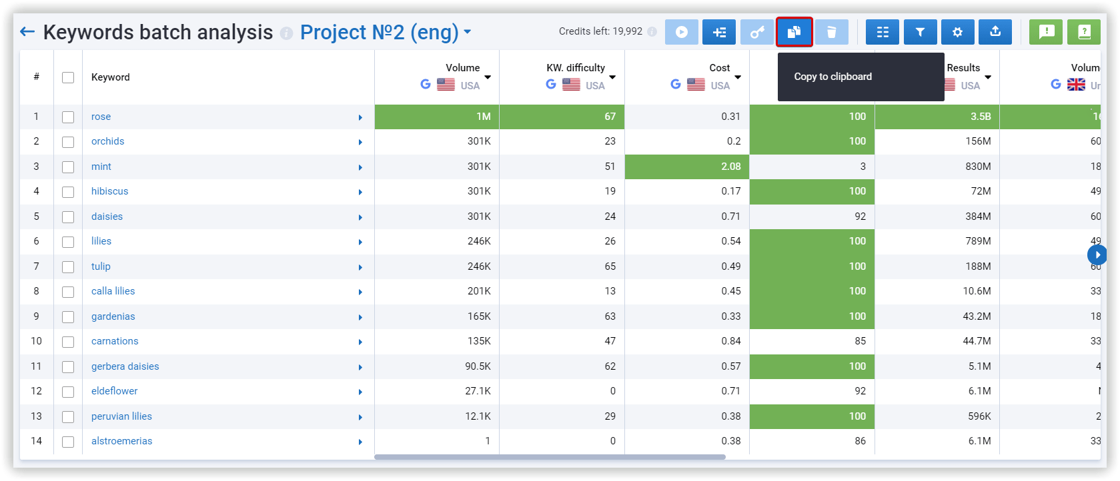Image resolution: width=1120 pixels, height=481 pixels.
Task: Click the 43.2M results cell
Action: 937,316
